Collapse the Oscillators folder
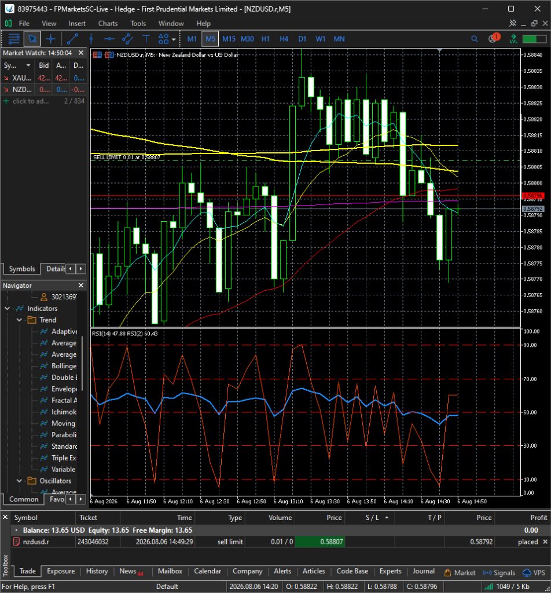The height and width of the screenshot is (593, 551). pos(19,481)
